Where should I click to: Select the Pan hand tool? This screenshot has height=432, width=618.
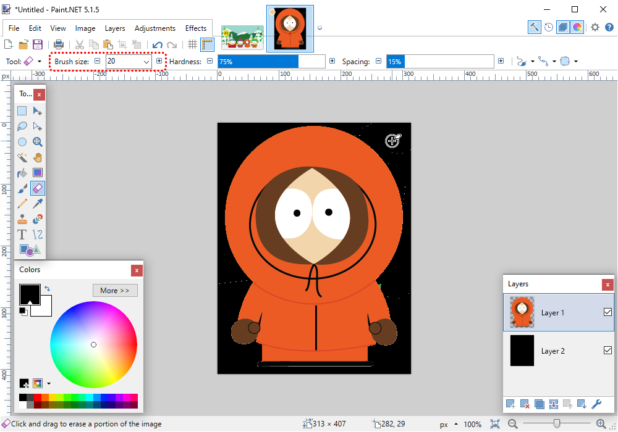click(x=38, y=157)
